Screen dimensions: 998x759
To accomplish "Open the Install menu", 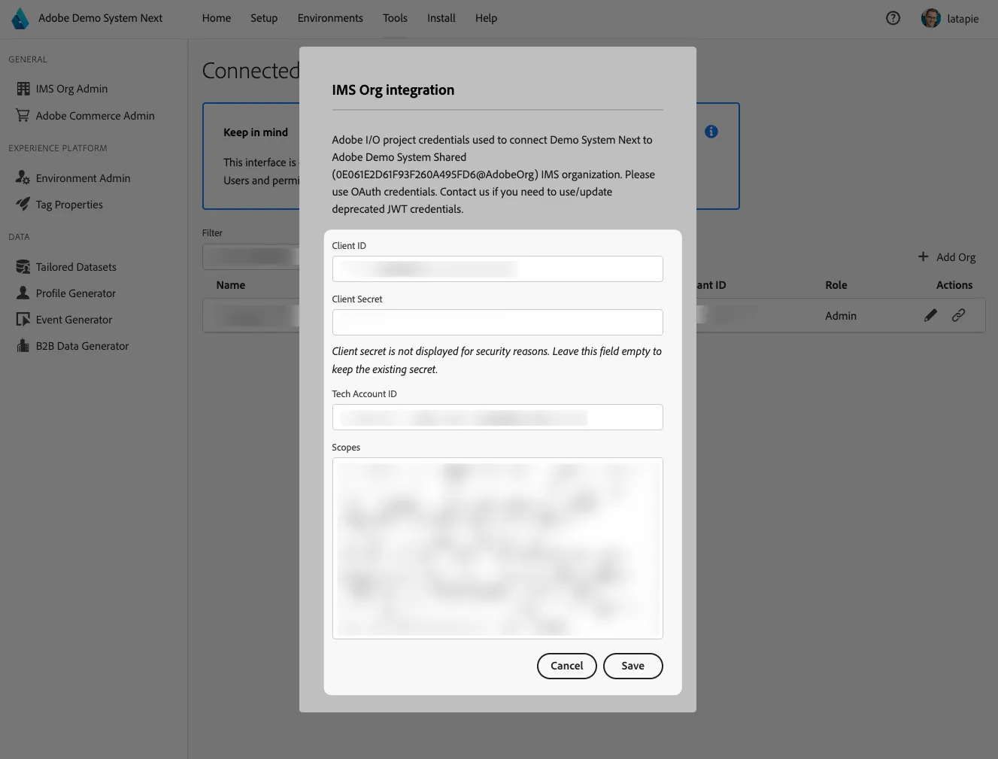I will (x=441, y=18).
